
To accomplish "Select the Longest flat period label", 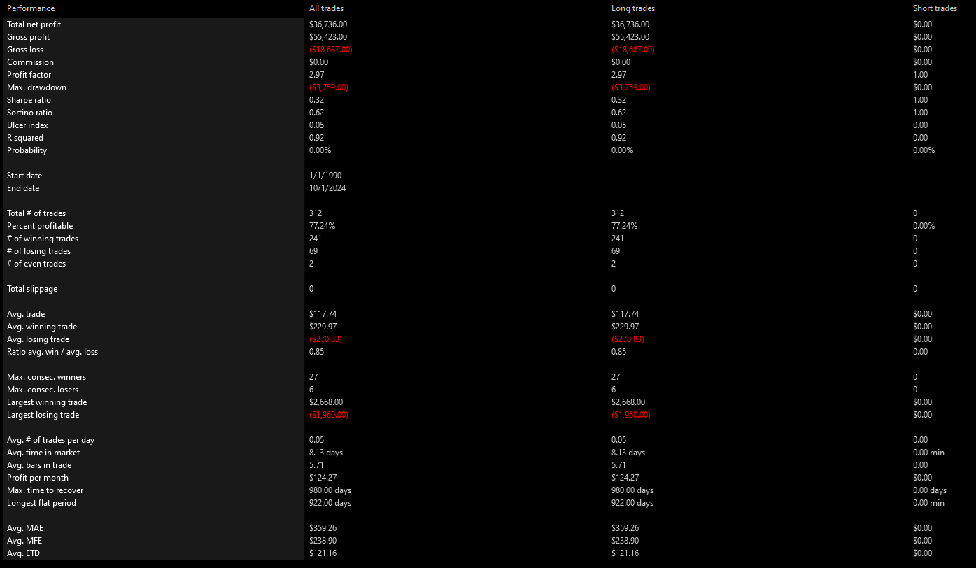I will 41,503.
